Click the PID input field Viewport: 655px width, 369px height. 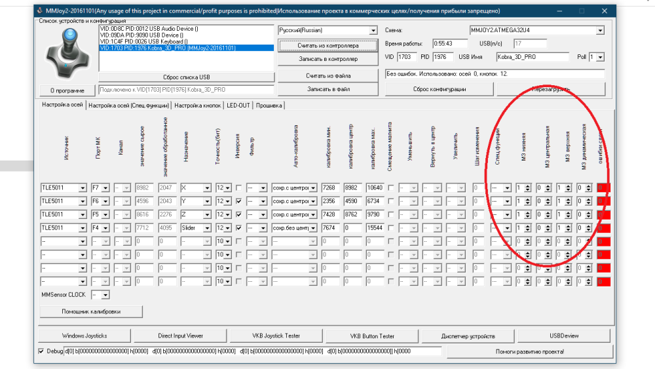(443, 57)
